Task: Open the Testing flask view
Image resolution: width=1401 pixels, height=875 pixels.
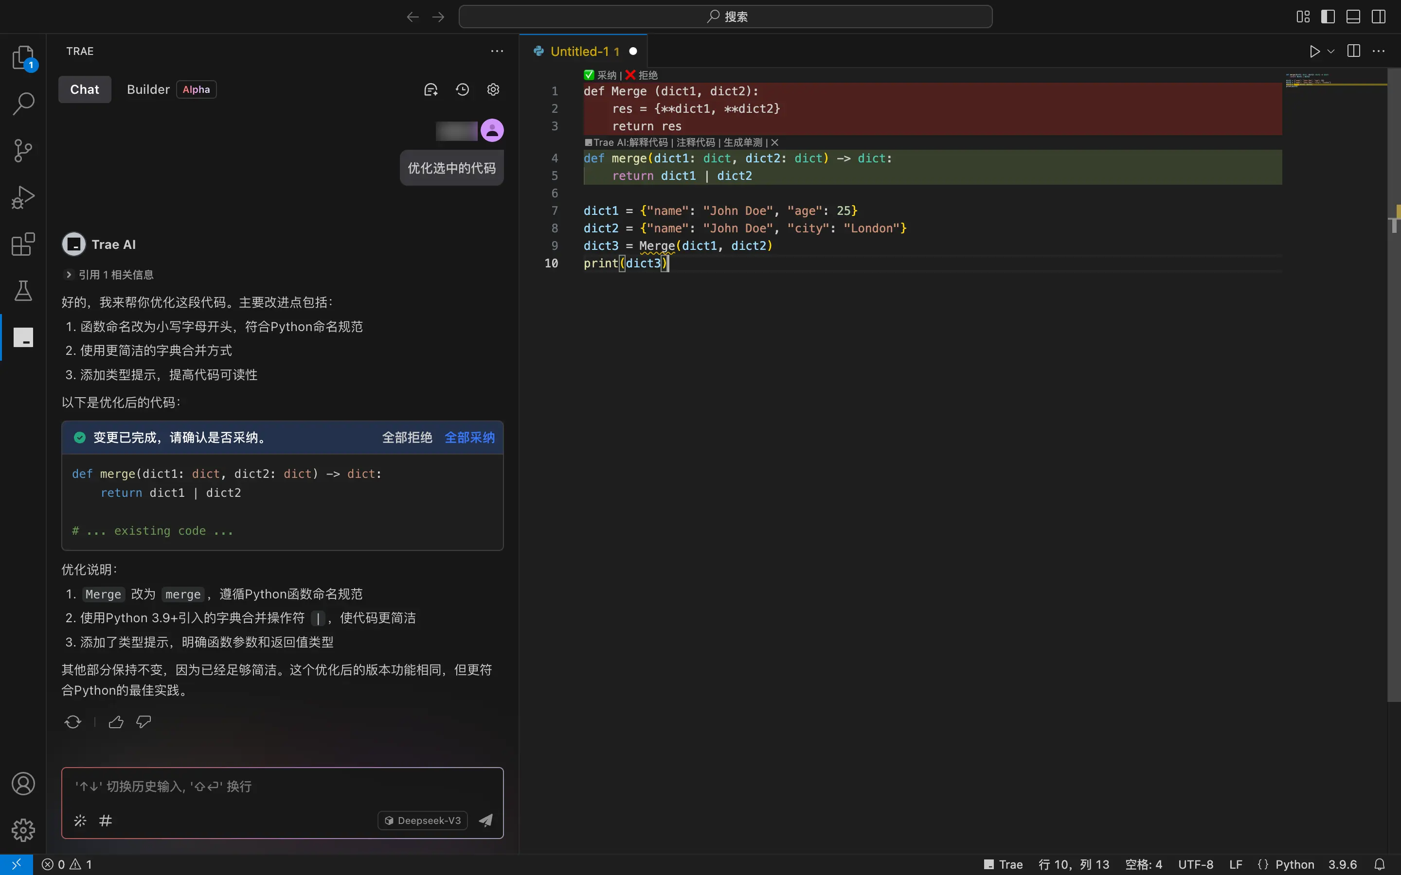Action: [x=23, y=291]
